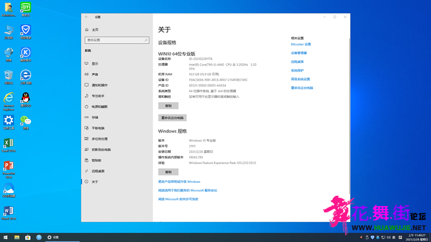Open 系统保护 related link
Image resolution: width=431 pixels, height=242 pixels.
point(297,70)
